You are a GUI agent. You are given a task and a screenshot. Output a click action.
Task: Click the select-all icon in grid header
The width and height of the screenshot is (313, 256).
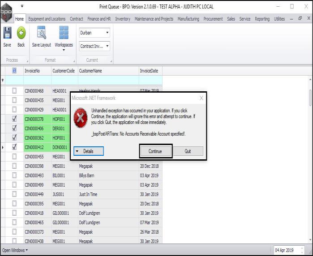click(x=14, y=71)
